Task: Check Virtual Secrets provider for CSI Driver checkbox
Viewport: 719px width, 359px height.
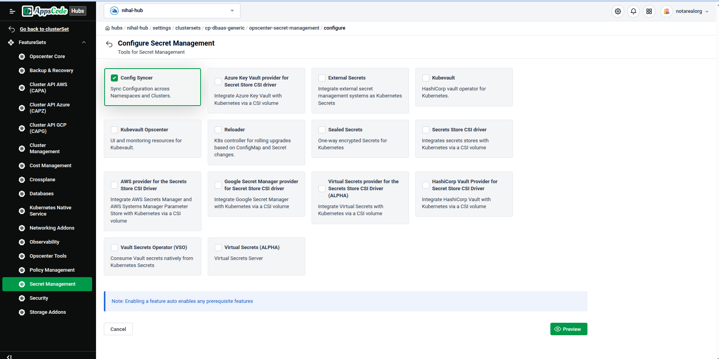Action: pos(322,189)
